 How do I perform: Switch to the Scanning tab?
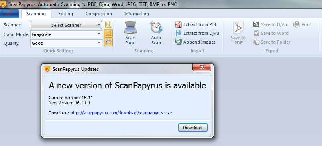click(36, 14)
